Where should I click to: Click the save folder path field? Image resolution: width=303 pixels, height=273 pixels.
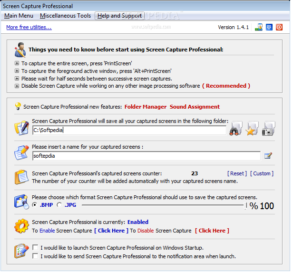tap(129, 130)
